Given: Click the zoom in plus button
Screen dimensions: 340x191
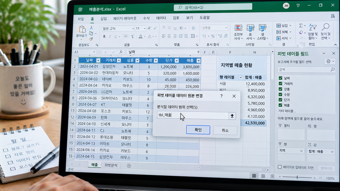Looking at the screenshot, I should tap(314, 178).
